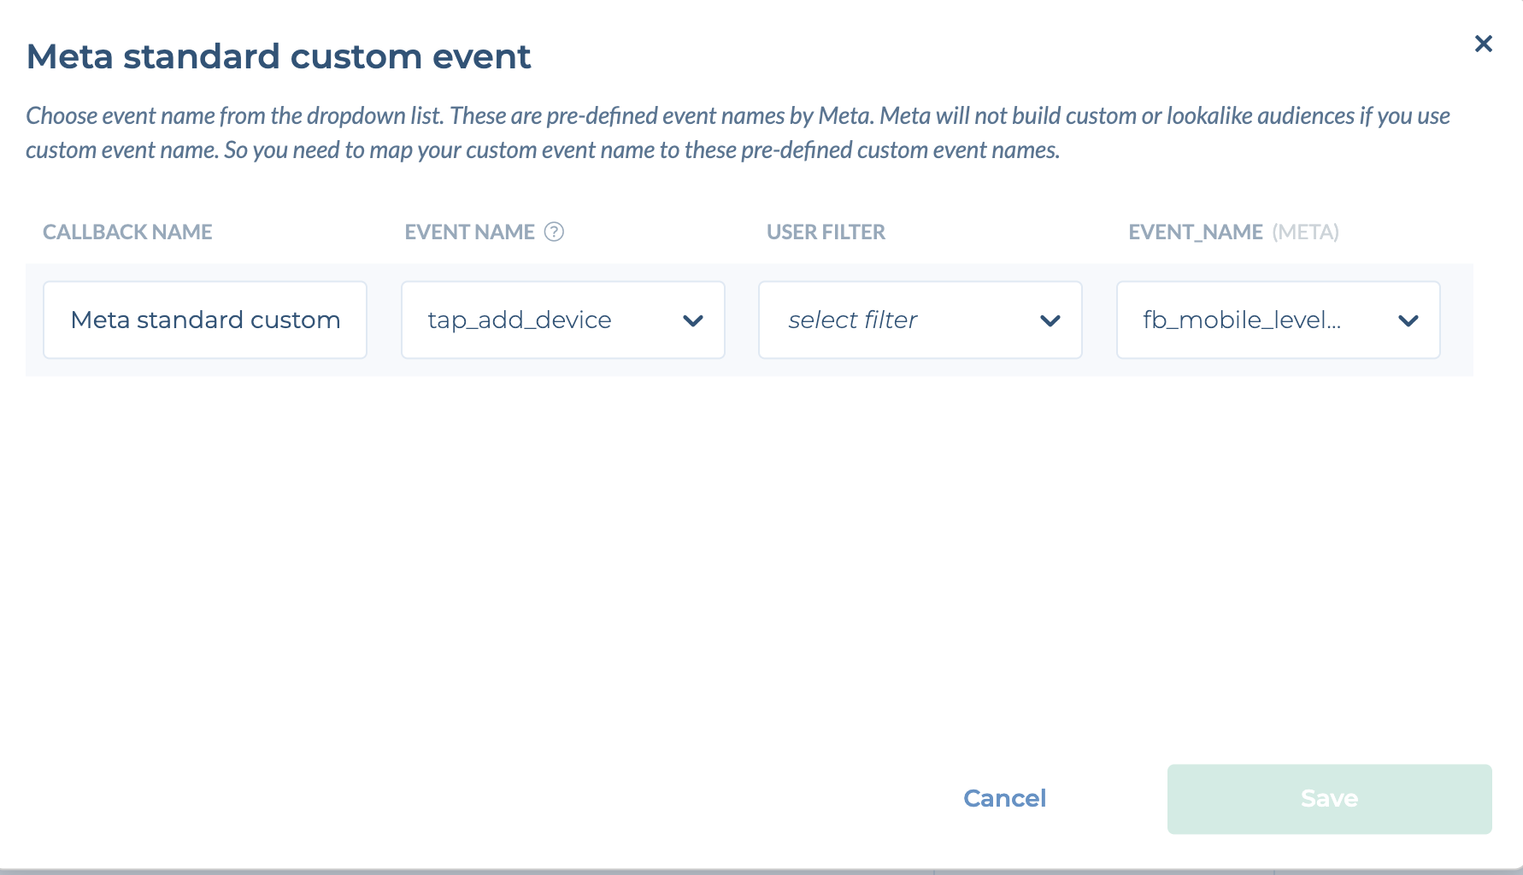Click the italic description paragraph about Meta events
The height and width of the screenshot is (875, 1523).
(738, 132)
